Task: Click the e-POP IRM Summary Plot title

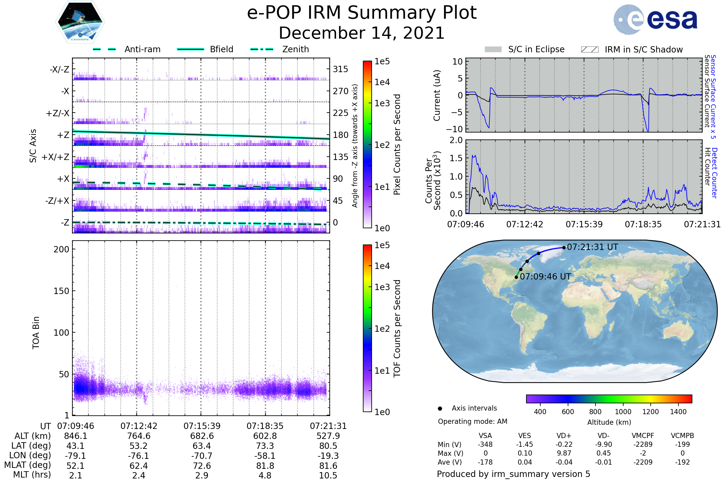Action: pos(362,13)
